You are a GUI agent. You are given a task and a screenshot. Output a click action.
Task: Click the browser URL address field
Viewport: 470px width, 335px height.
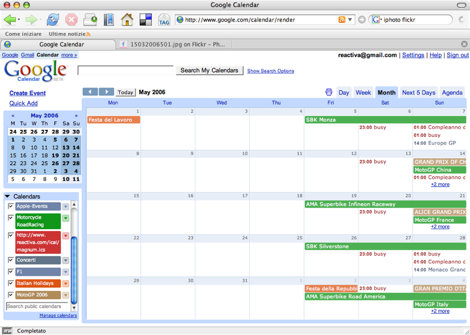click(259, 20)
